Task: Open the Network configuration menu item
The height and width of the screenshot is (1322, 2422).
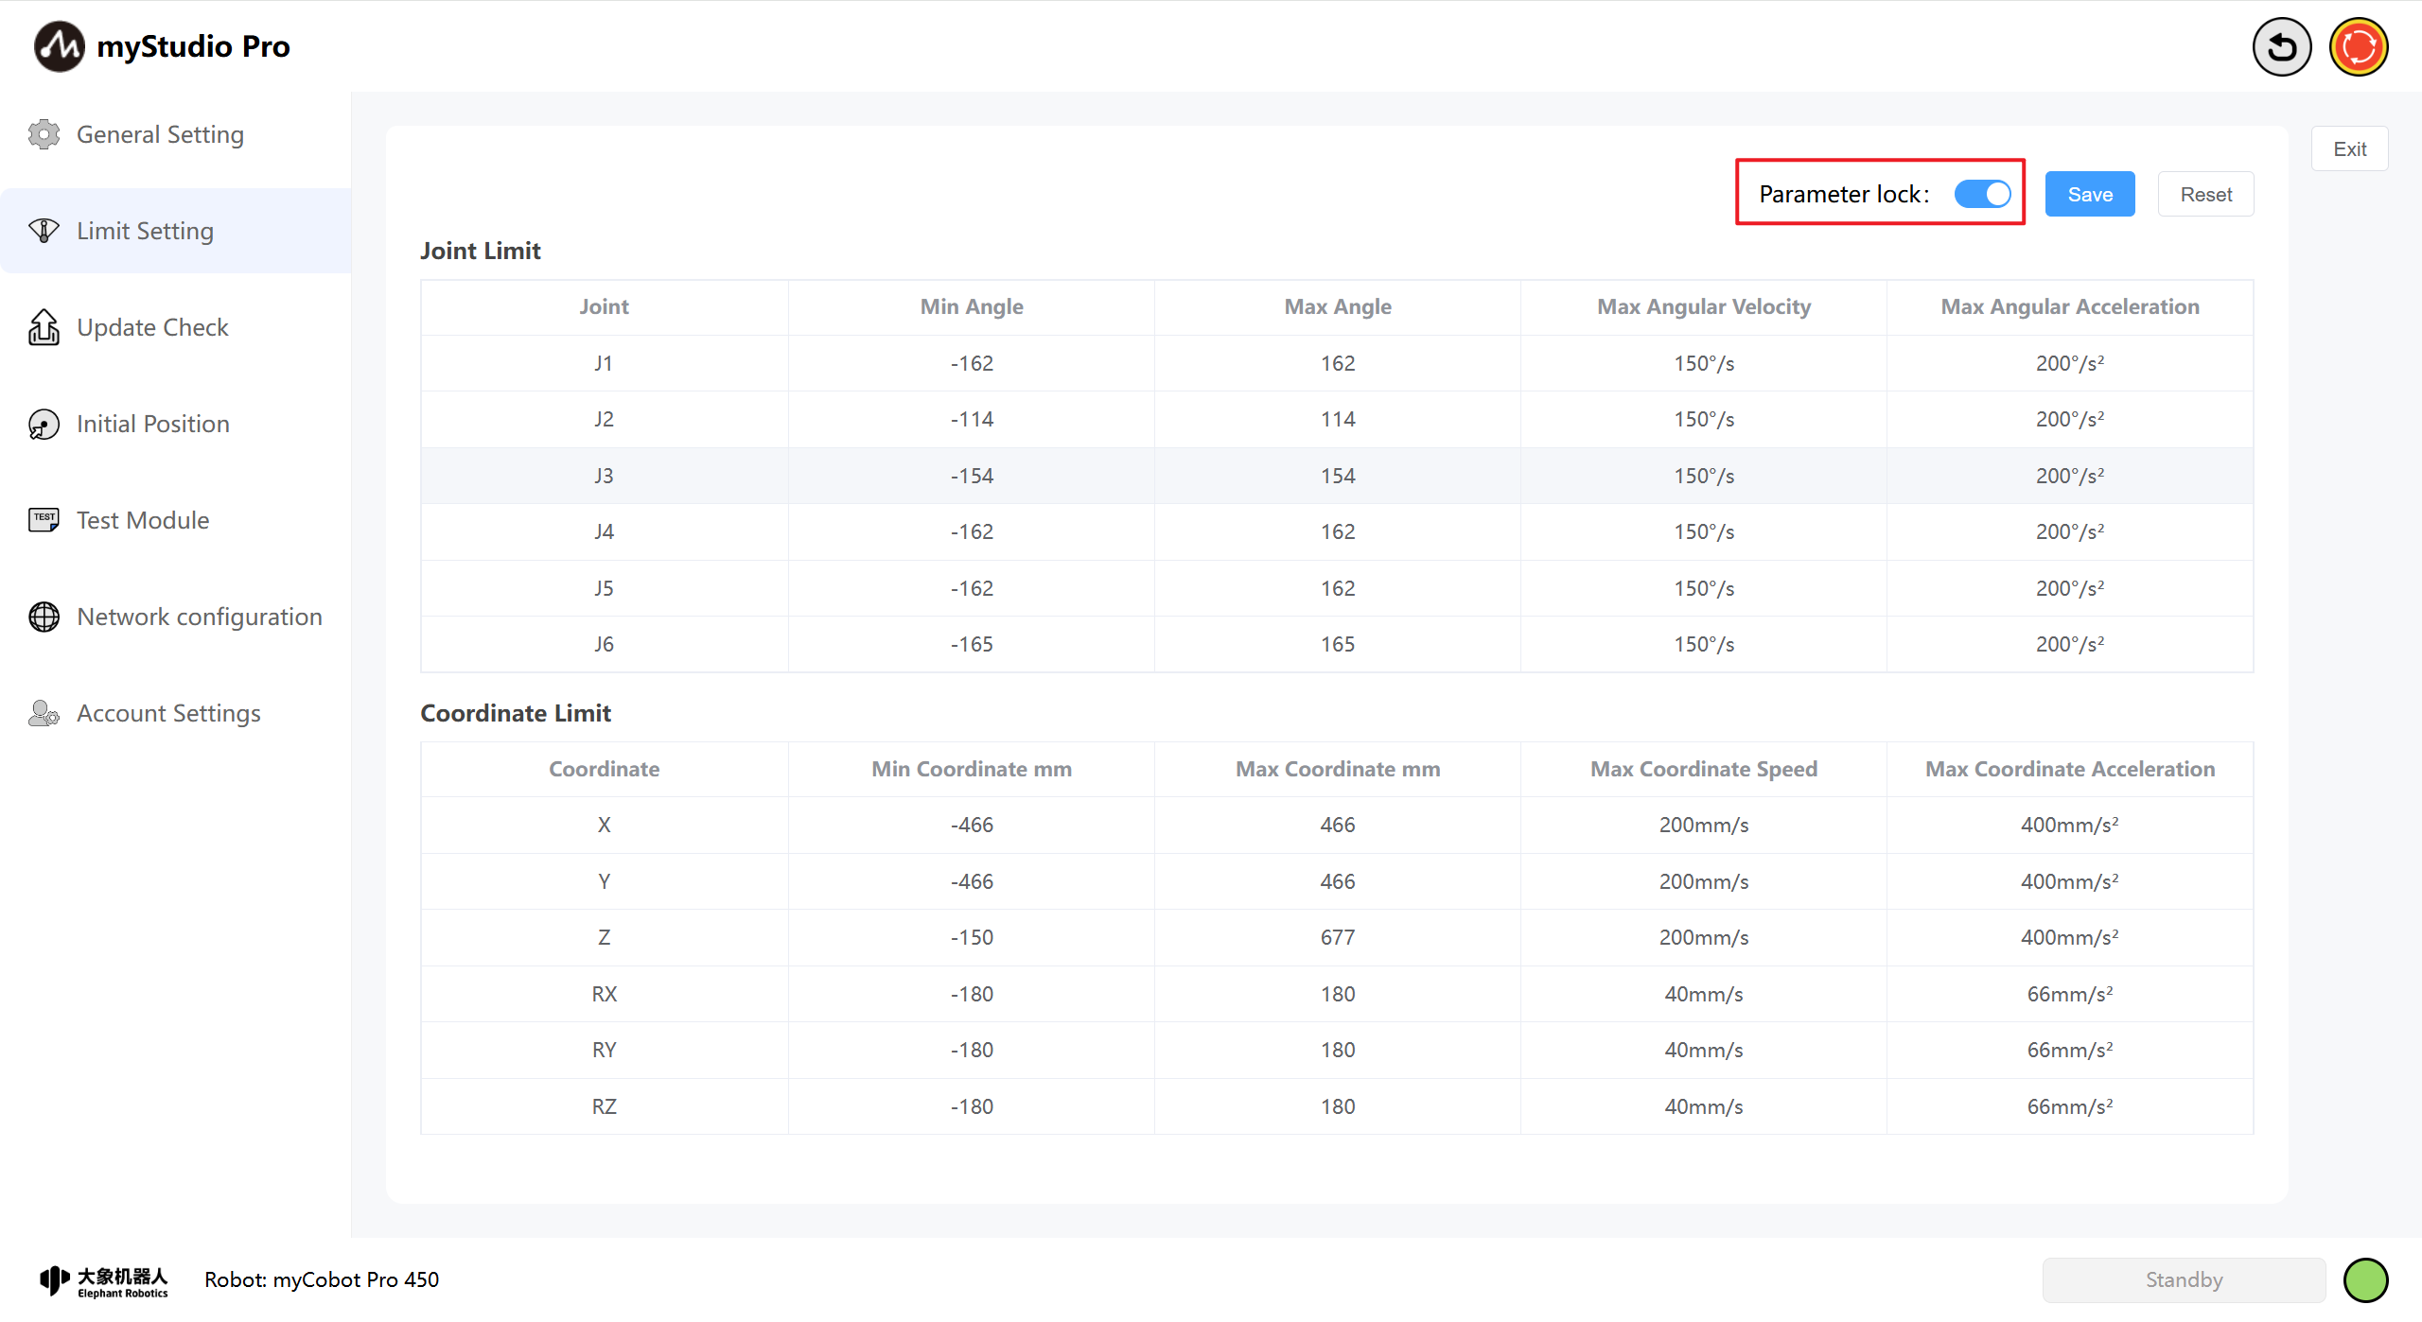Action: 199,617
